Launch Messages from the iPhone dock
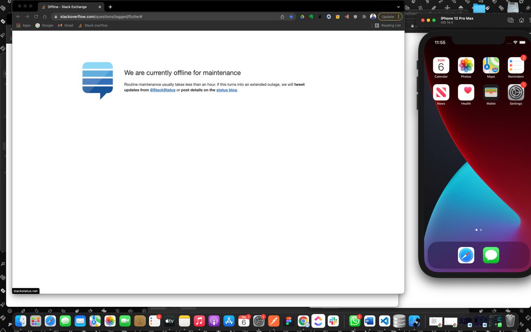 tap(491, 255)
